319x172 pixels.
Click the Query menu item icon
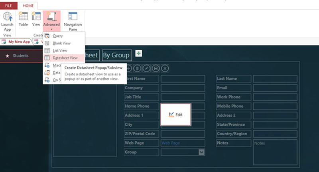(x=47, y=36)
